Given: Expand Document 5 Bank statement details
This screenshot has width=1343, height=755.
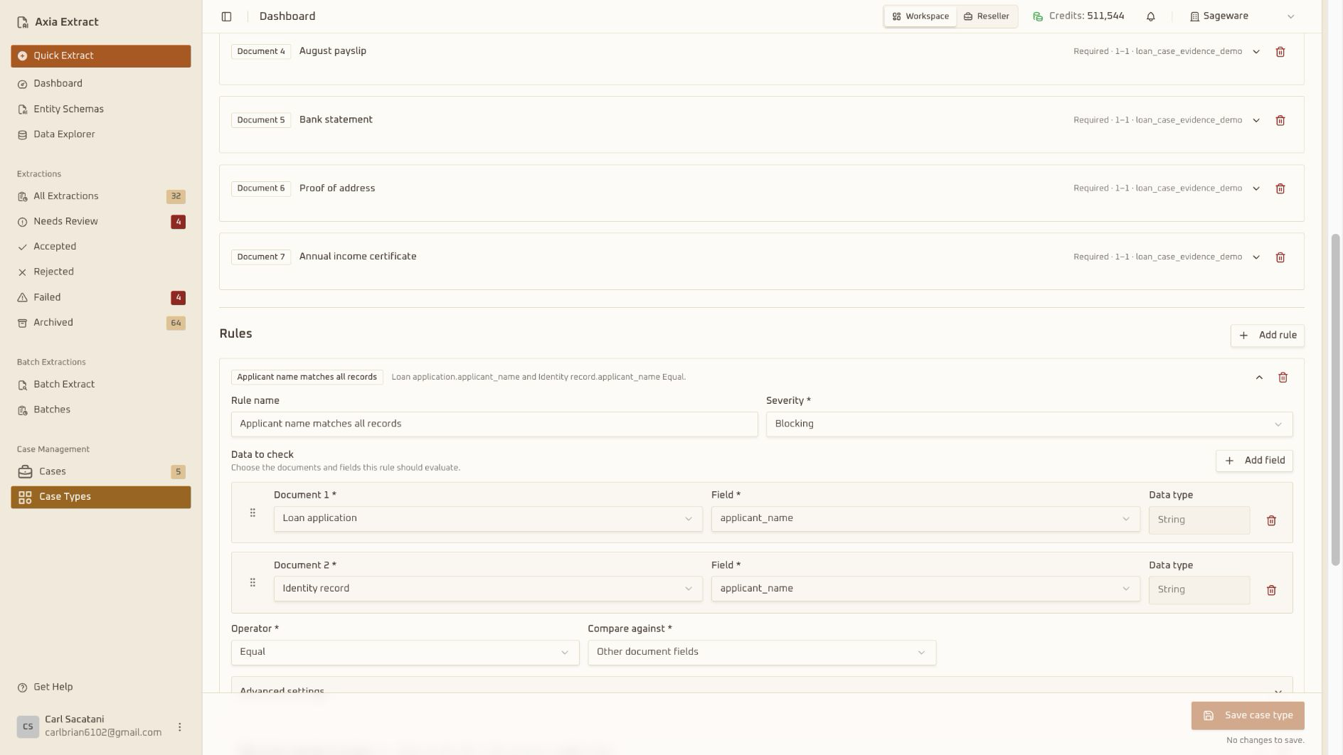Looking at the screenshot, I should [1256, 121].
